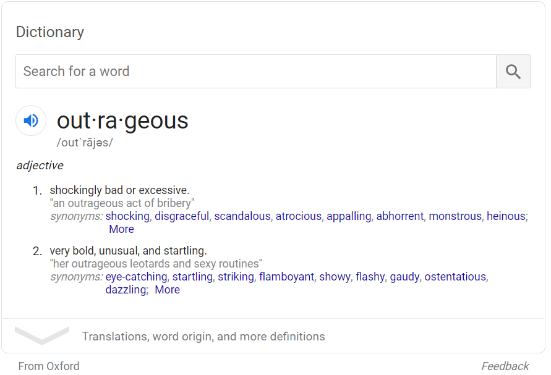Open the synonym 'gaudy'
Image resolution: width=551 pixels, height=375 pixels.
click(404, 277)
